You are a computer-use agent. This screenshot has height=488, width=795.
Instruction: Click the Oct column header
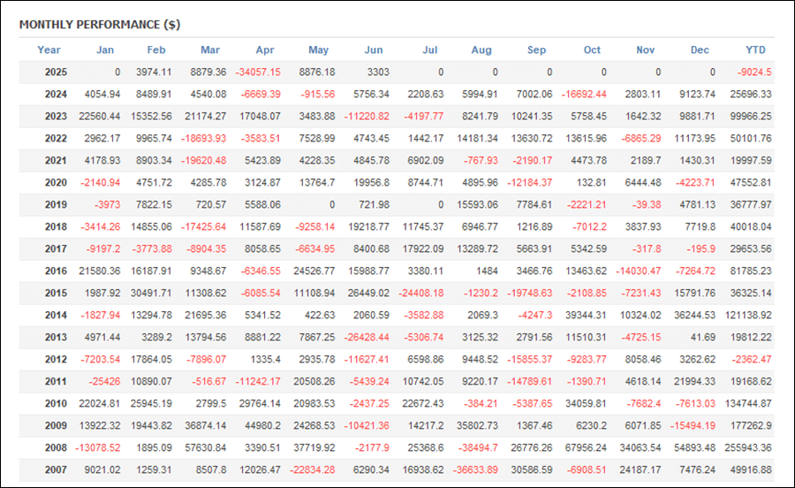(592, 50)
